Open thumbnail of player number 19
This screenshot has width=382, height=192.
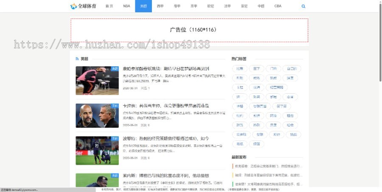point(97,150)
